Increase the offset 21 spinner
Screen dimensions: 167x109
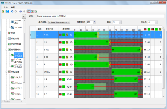pos(120,21)
